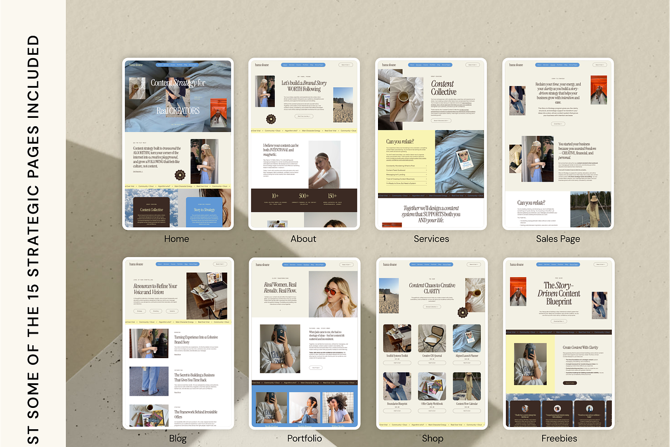Select the 'About' page label

(304, 239)
